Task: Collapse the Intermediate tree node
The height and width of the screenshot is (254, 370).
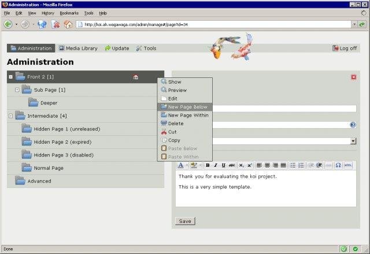Action: (10, 116)
